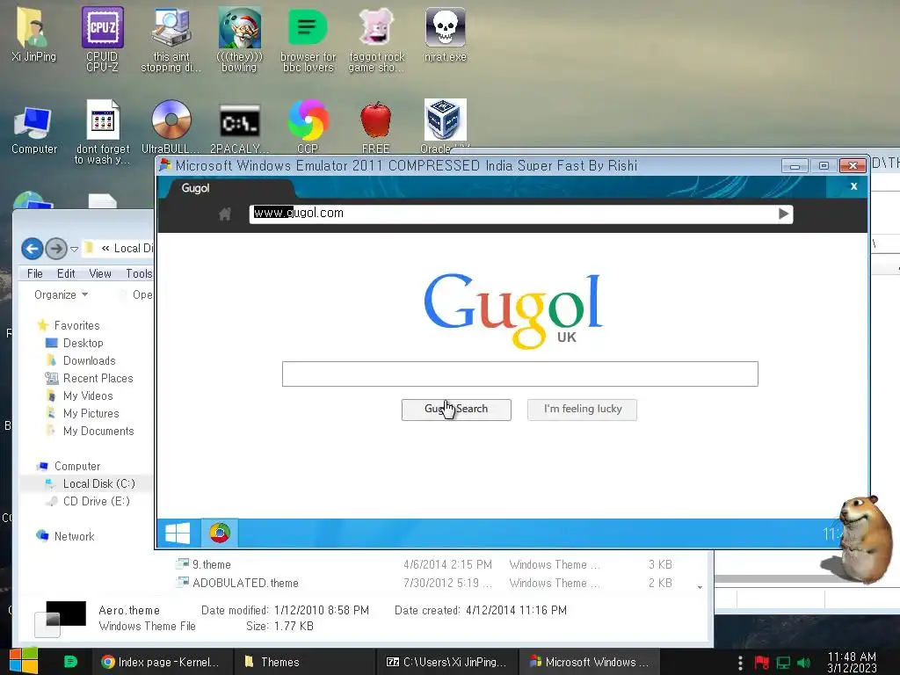Open the green app pinned on the taskbar
The width and height of the screenshot is (900, 675).
click(x=70, y=662)
